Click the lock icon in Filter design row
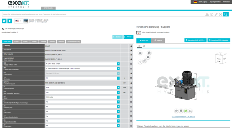The image size is (232, 128). coord(131,73)
